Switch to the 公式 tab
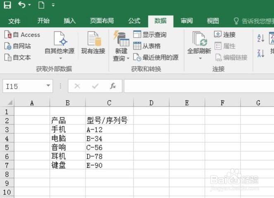 pyautogui.click(x=134, y=21)
